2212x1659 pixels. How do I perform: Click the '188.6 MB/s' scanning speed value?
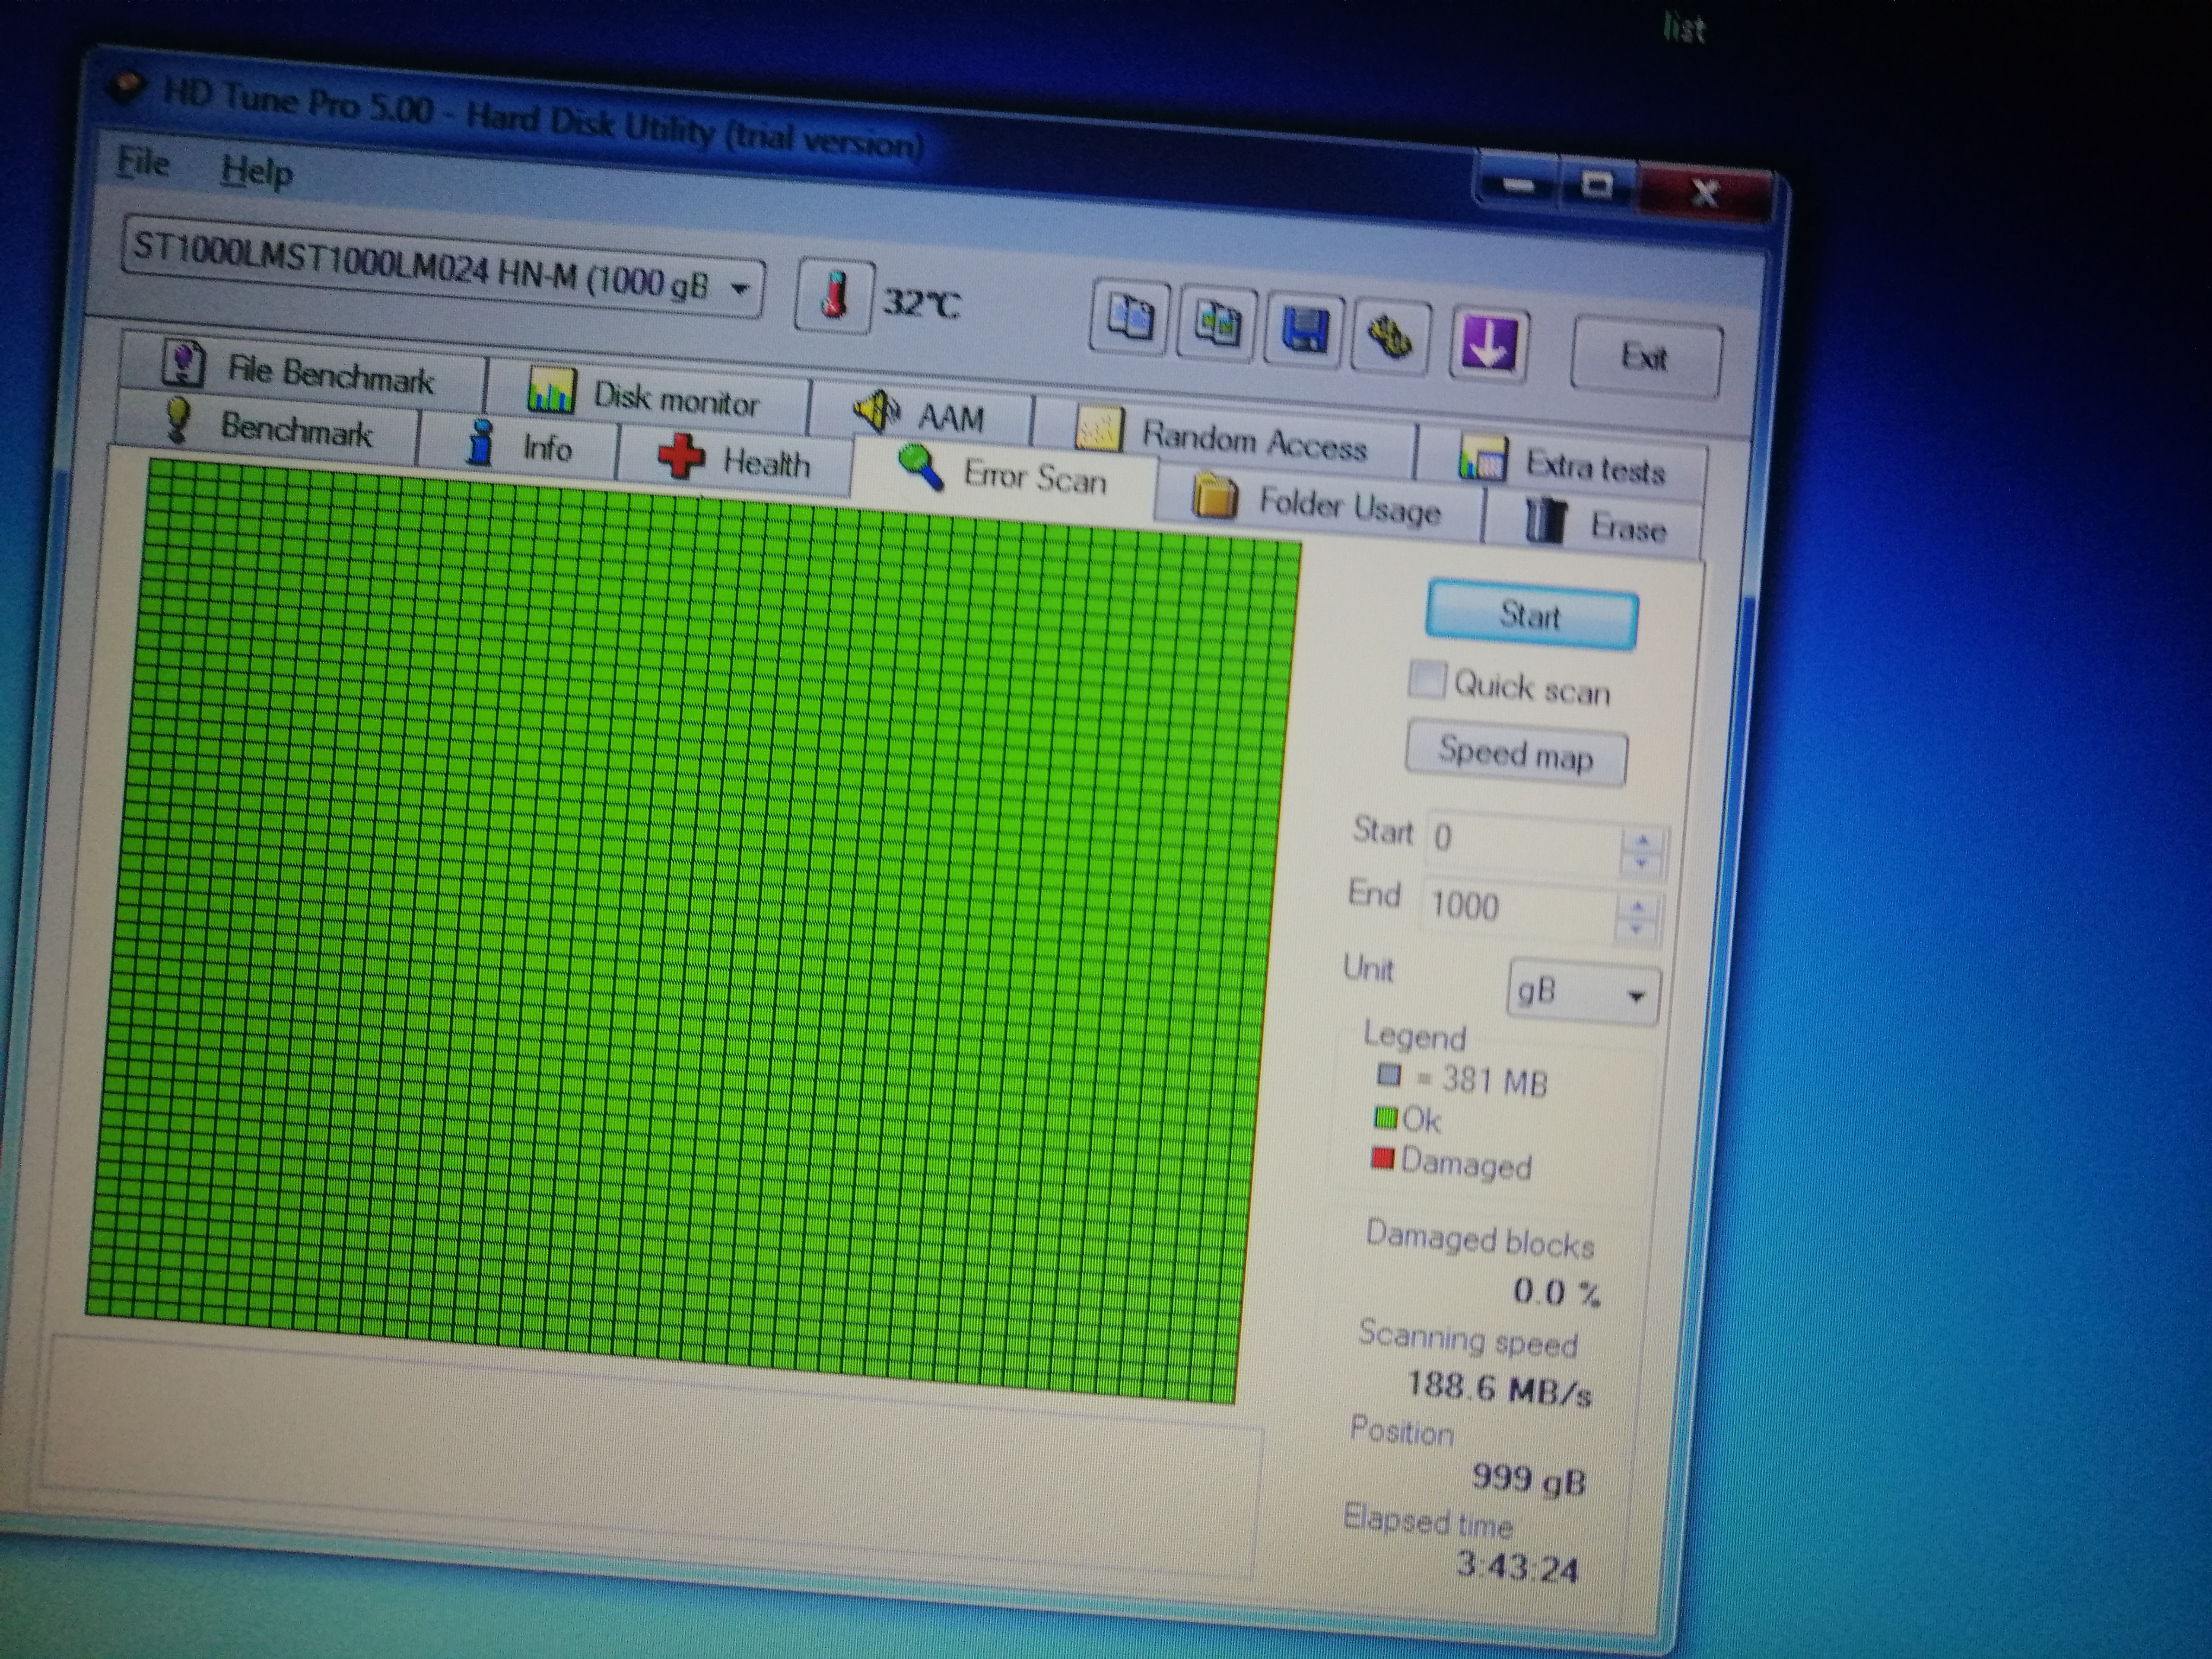click(1499, 1388)
